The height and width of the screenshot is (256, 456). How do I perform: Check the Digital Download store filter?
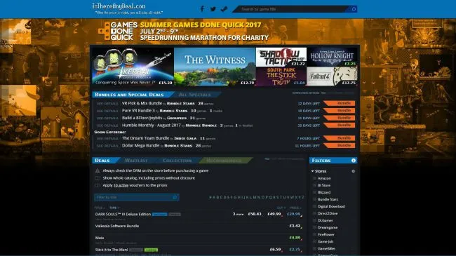(x=314, y=206)
